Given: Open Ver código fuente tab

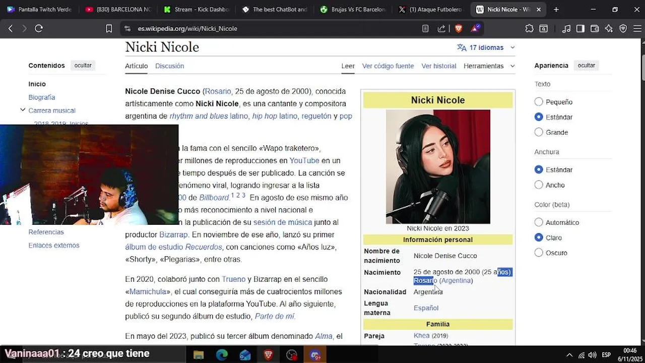Looking at the screenshot, I should (388, 66).
